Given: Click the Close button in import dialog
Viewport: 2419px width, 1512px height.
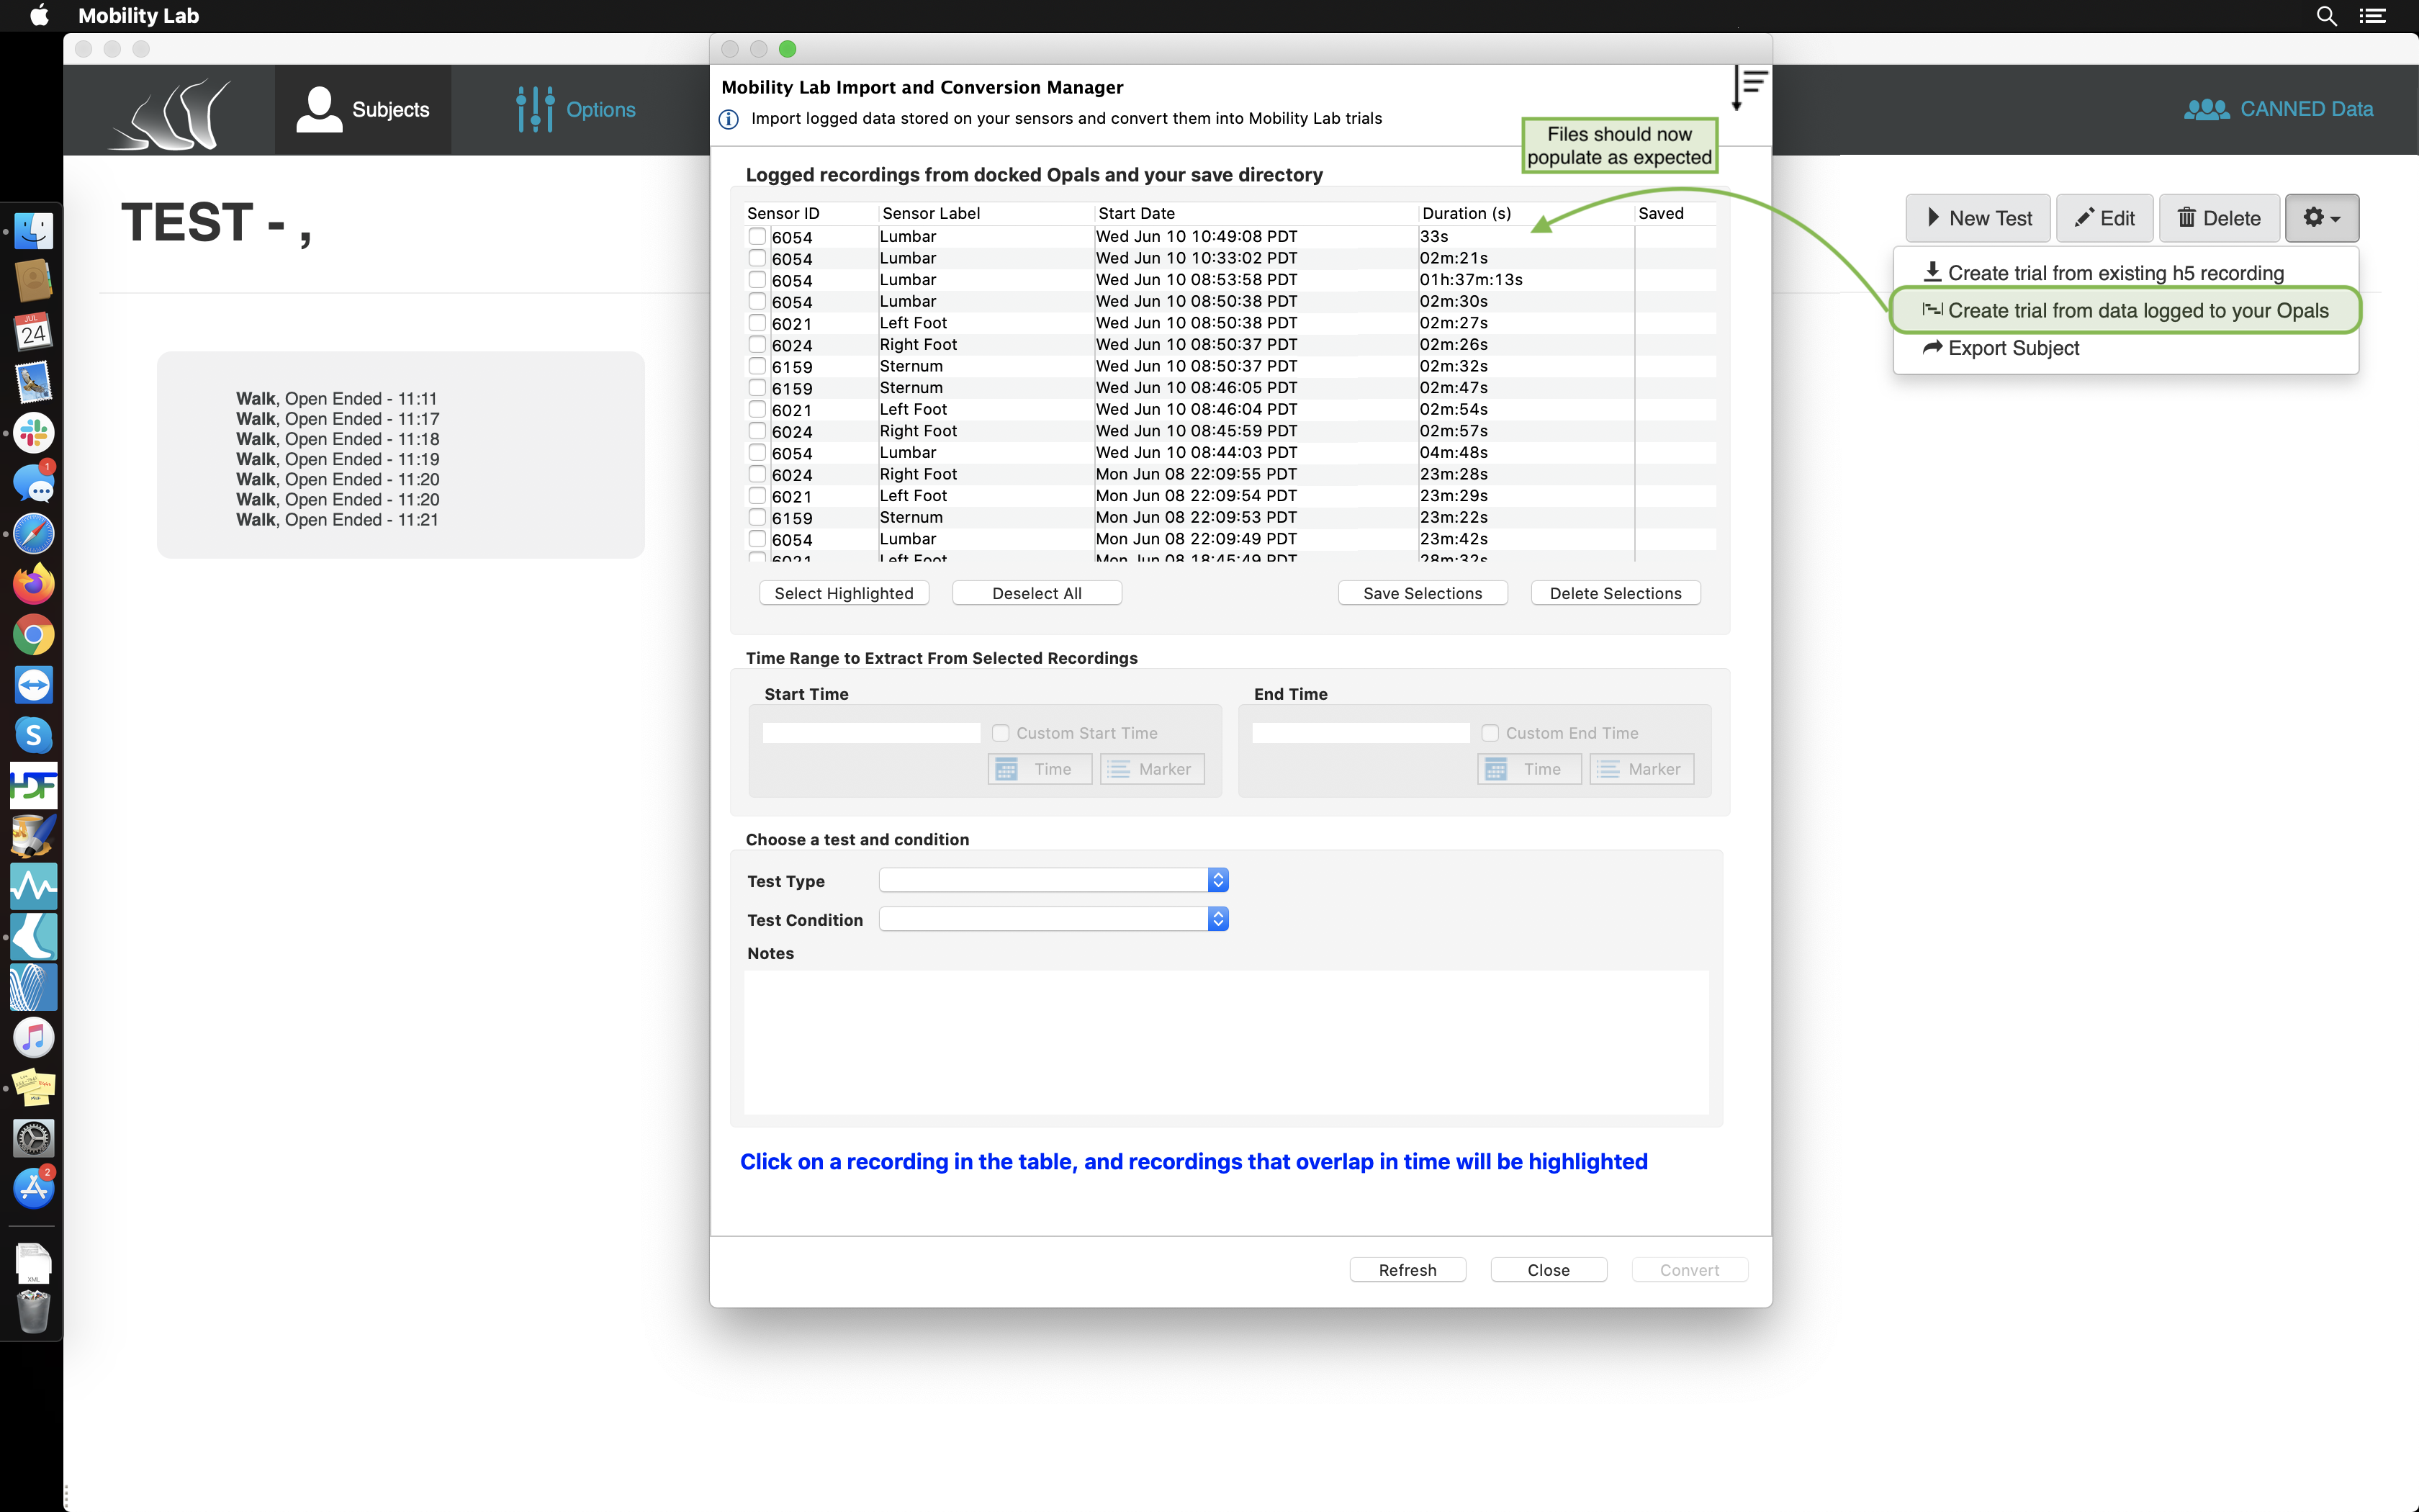Looking at the screenshot, I should [x=1549, y=1270].
